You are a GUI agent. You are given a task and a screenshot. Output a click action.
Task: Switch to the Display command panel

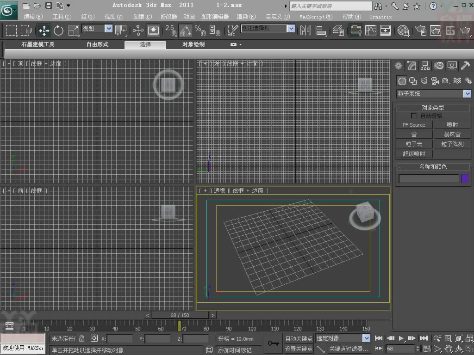(x=452, y=66)
